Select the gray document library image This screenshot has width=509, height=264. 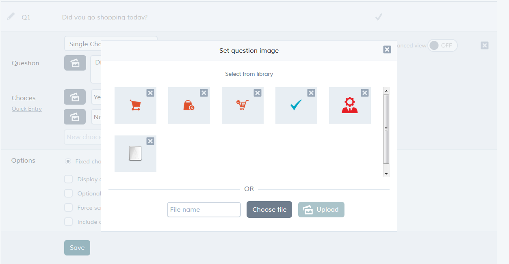135,154
